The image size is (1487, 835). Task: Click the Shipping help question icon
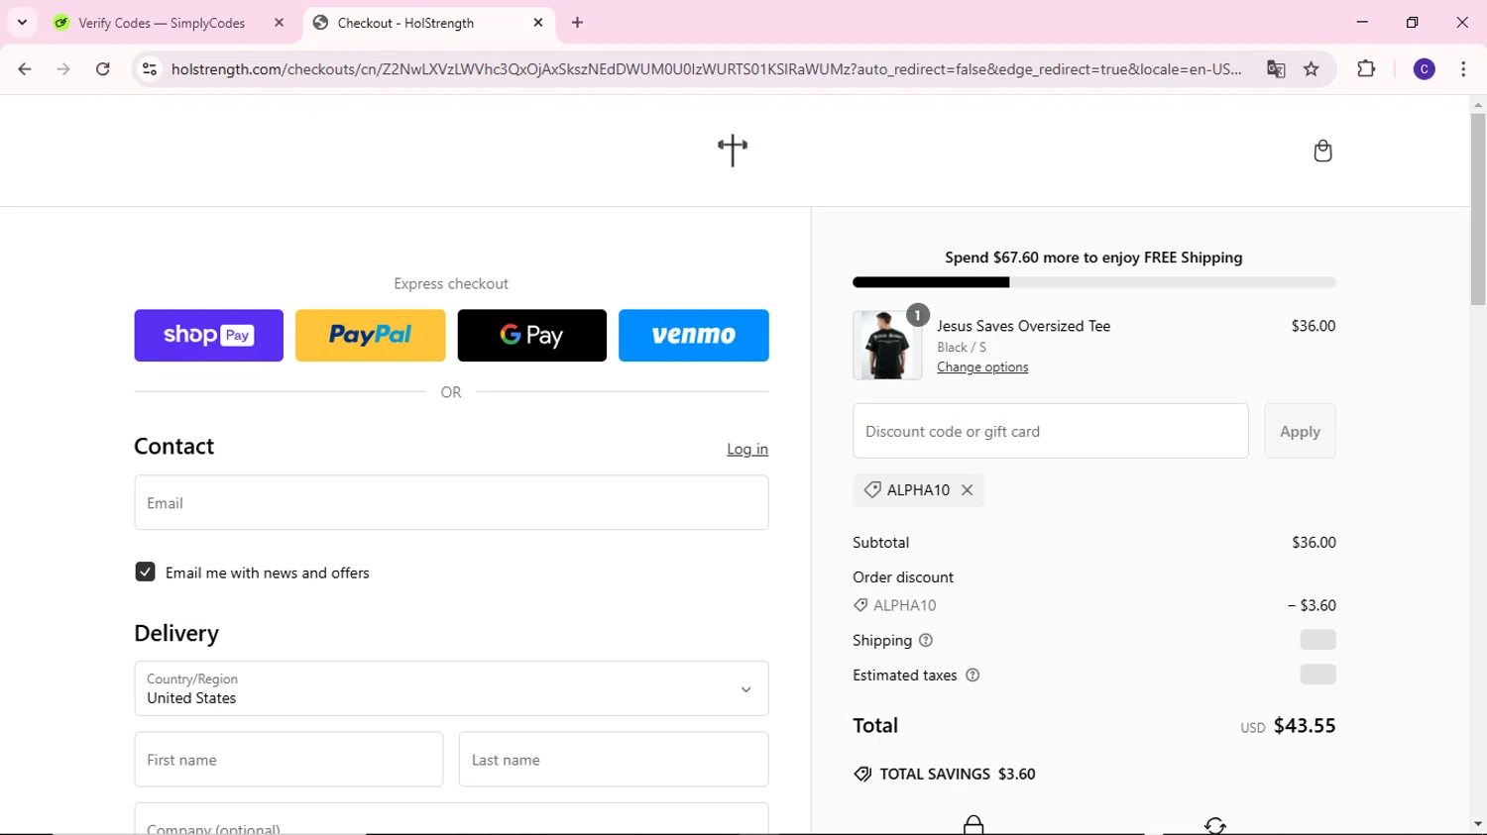coord(926,641)
